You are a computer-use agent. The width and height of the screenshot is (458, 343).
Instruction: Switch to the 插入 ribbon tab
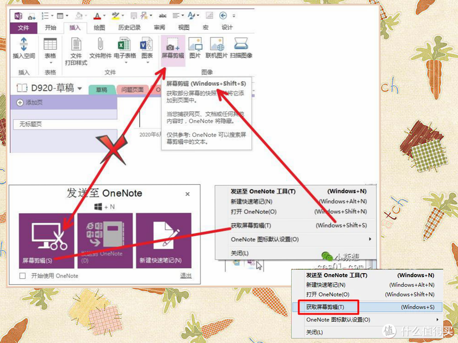[75, 28]
